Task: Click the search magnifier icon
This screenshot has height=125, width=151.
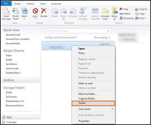Action: 108,31
